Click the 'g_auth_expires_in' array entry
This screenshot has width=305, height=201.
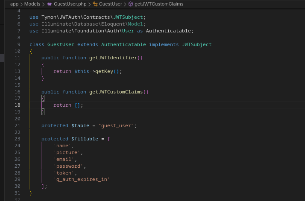(x=82, y=180)
